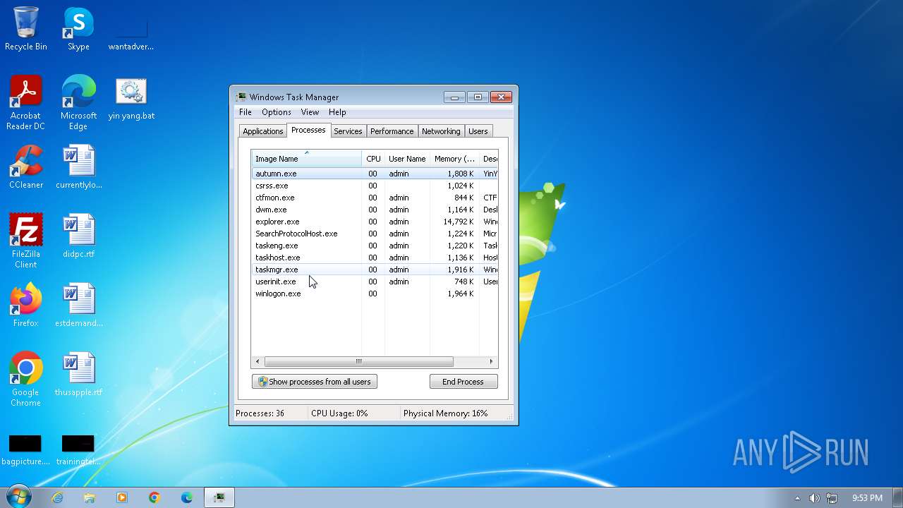Select the didpc.rtf document icon

click(x=78, y=236)
